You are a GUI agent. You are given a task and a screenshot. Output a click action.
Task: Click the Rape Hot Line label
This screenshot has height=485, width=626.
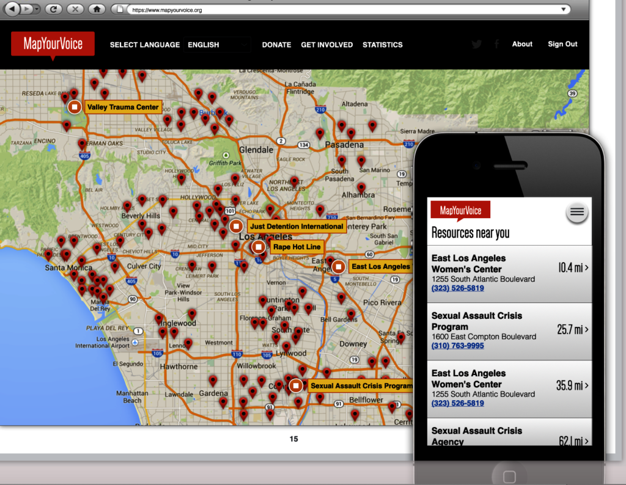click(x=296, y=247)
